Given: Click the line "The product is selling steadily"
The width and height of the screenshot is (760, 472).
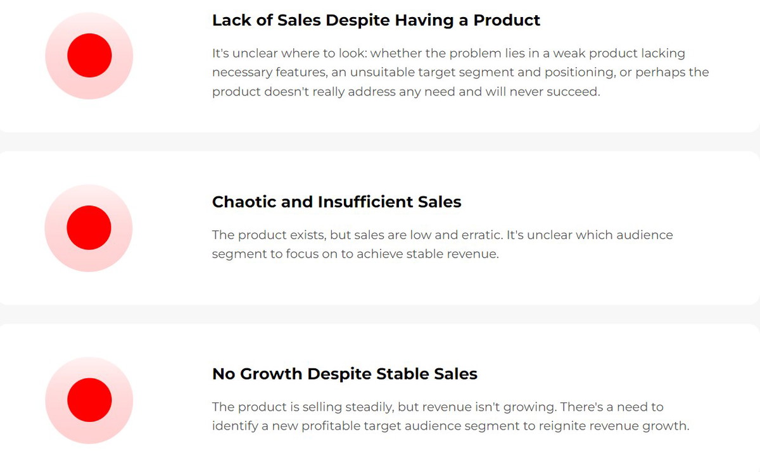Looking at the screenshot, I should coord(438,407).
